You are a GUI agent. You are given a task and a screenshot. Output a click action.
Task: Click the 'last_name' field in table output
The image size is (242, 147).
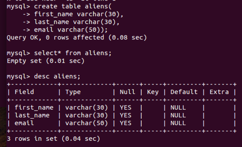coord(32,115)
